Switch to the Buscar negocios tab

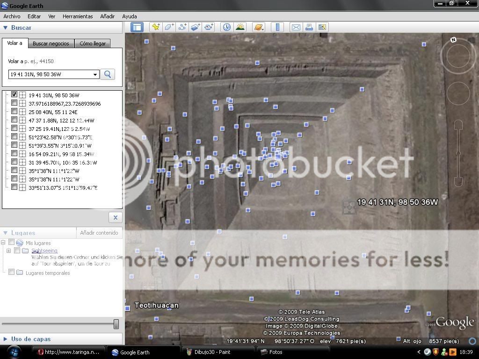coord(51,43)
